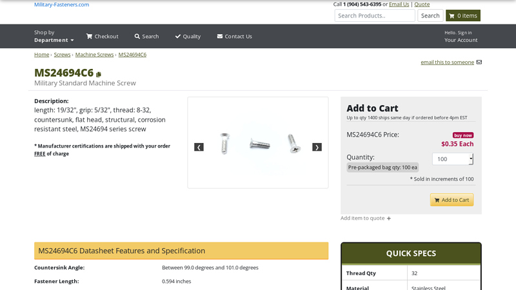Go to Screws breadcrumb
The image size is (516, 290).
click(x=62, y=55)
